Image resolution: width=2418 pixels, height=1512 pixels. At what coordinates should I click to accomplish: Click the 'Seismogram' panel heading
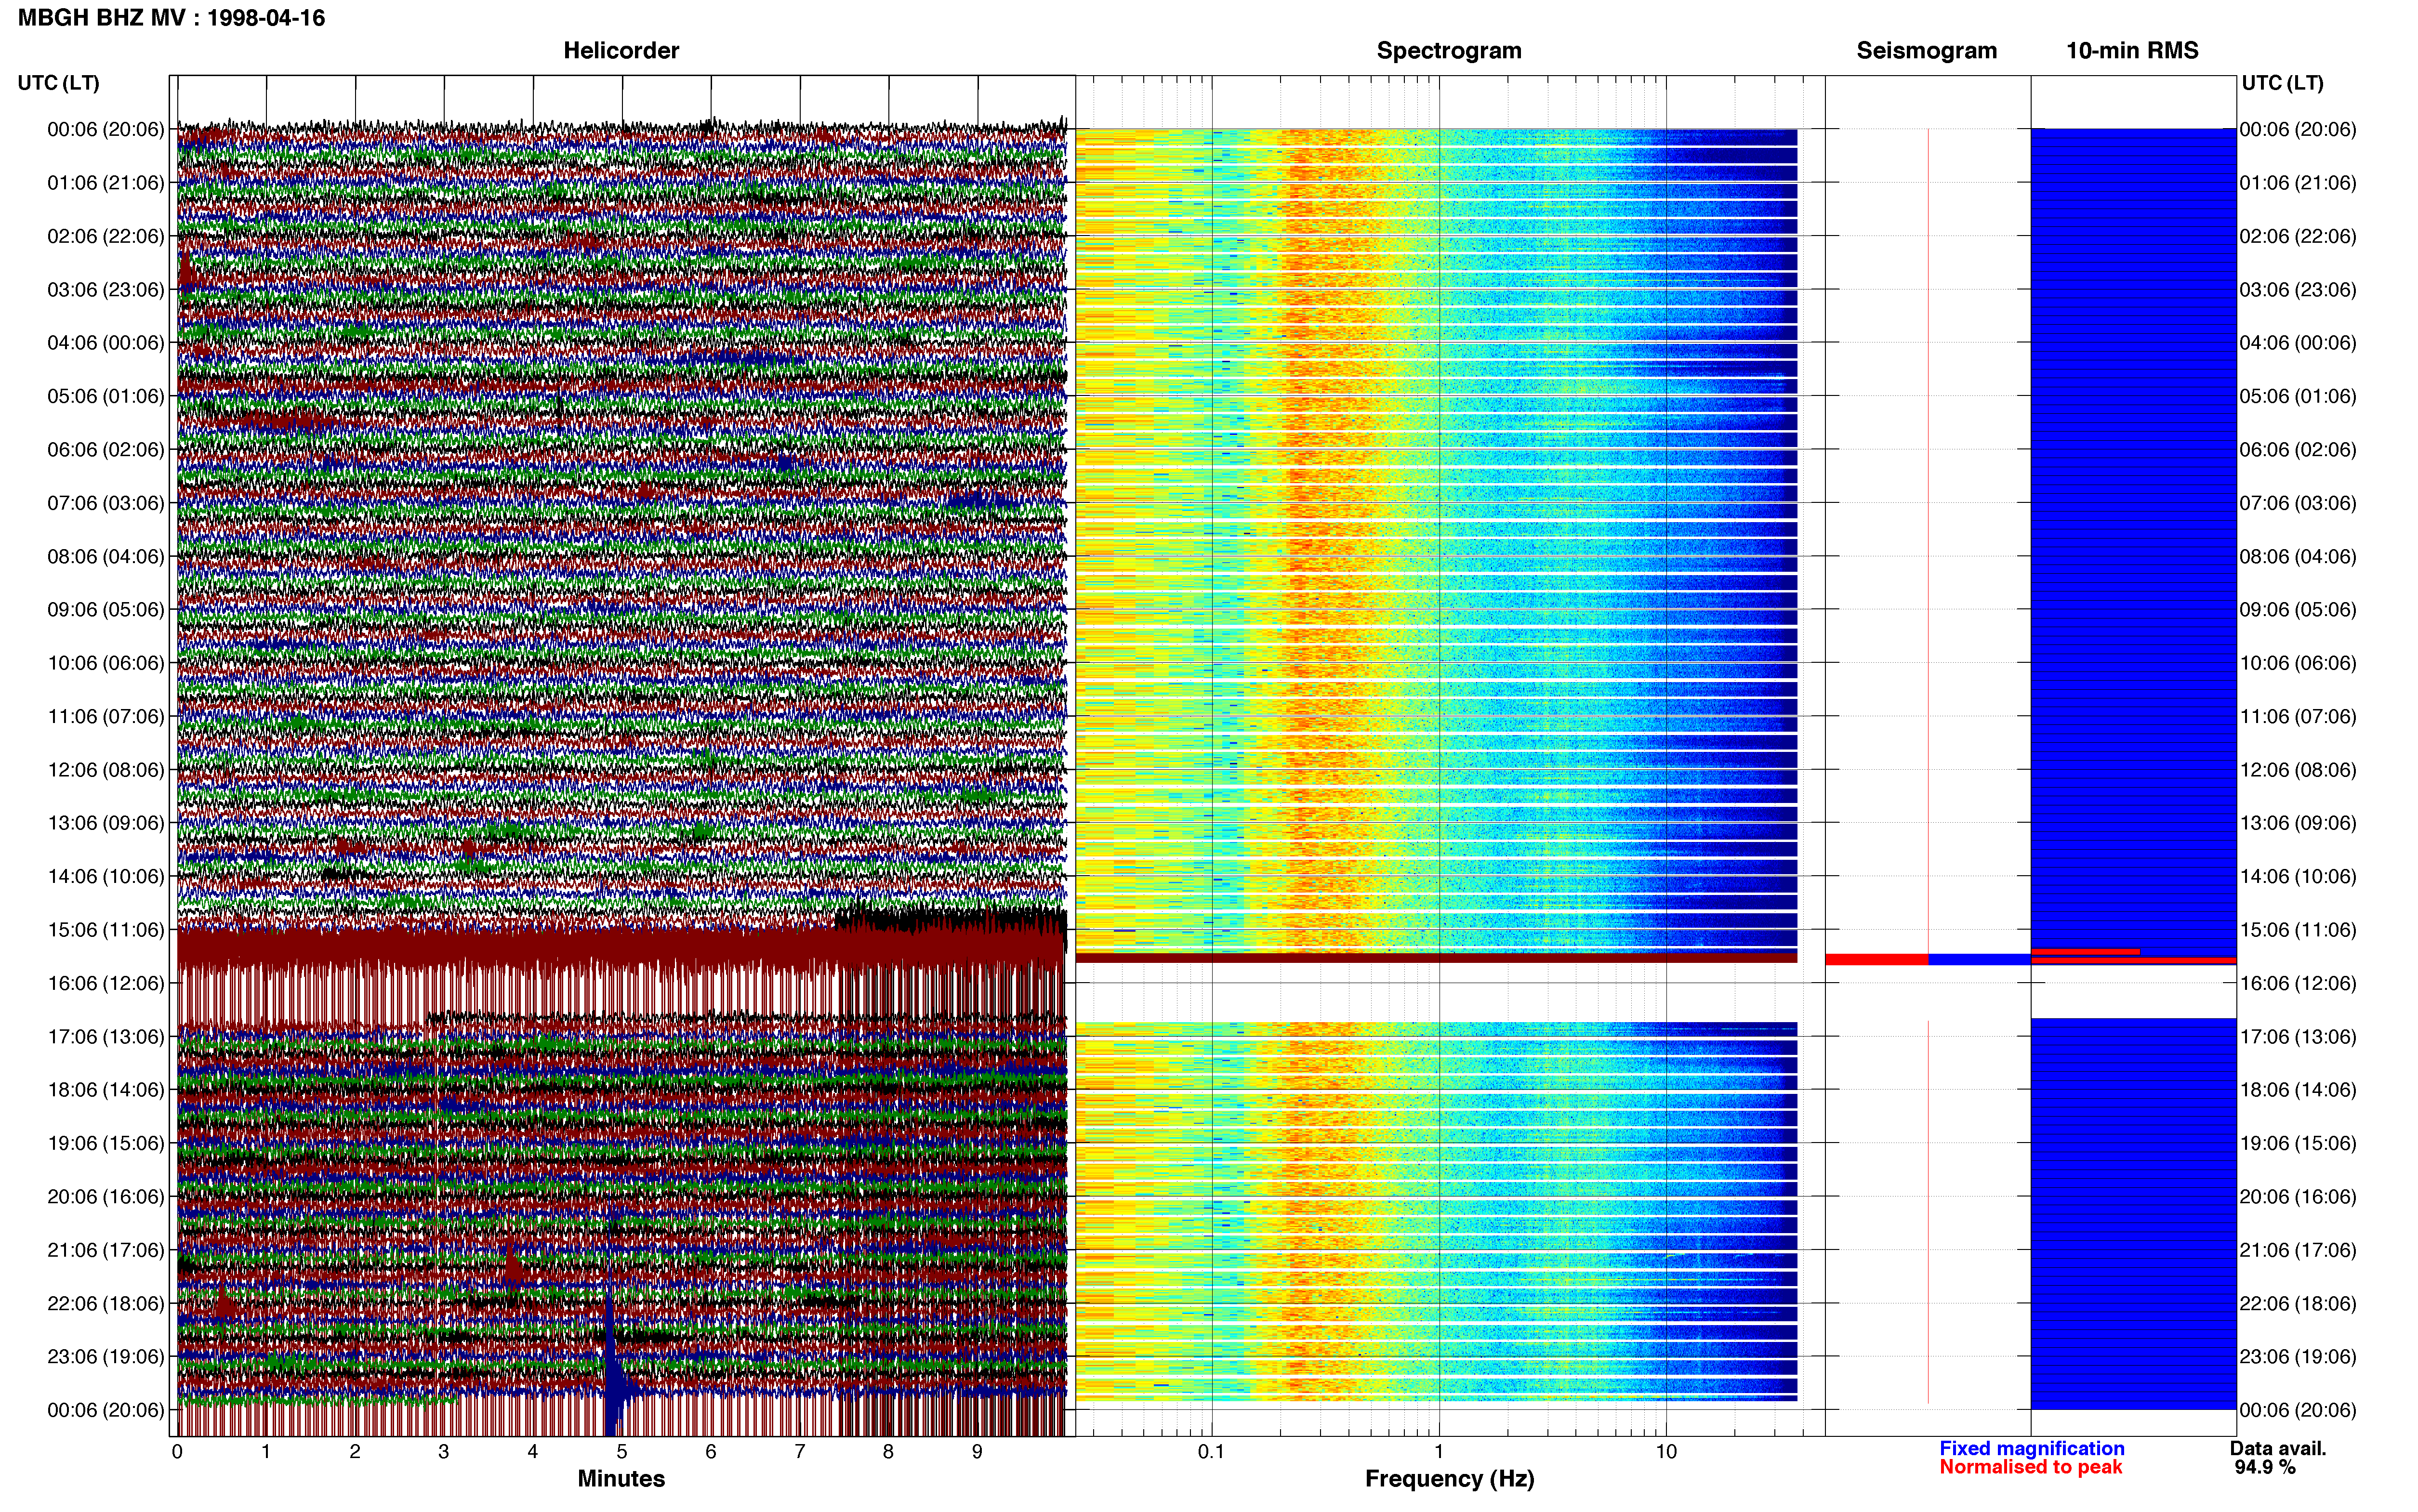(x=1926, y=51)
